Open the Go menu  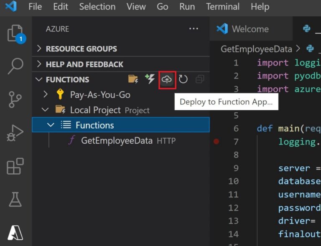(x=163, y=7)
